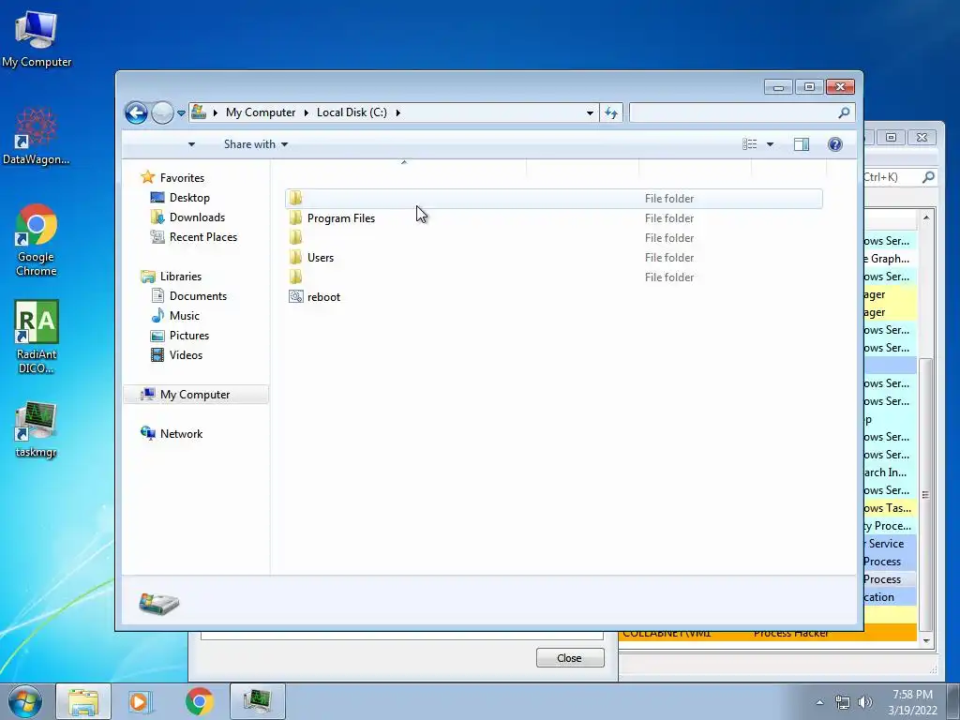Launch Google Chrome from desktop shortcut
Viewport: 960px width, 720px height.
(x=37, y=239)
